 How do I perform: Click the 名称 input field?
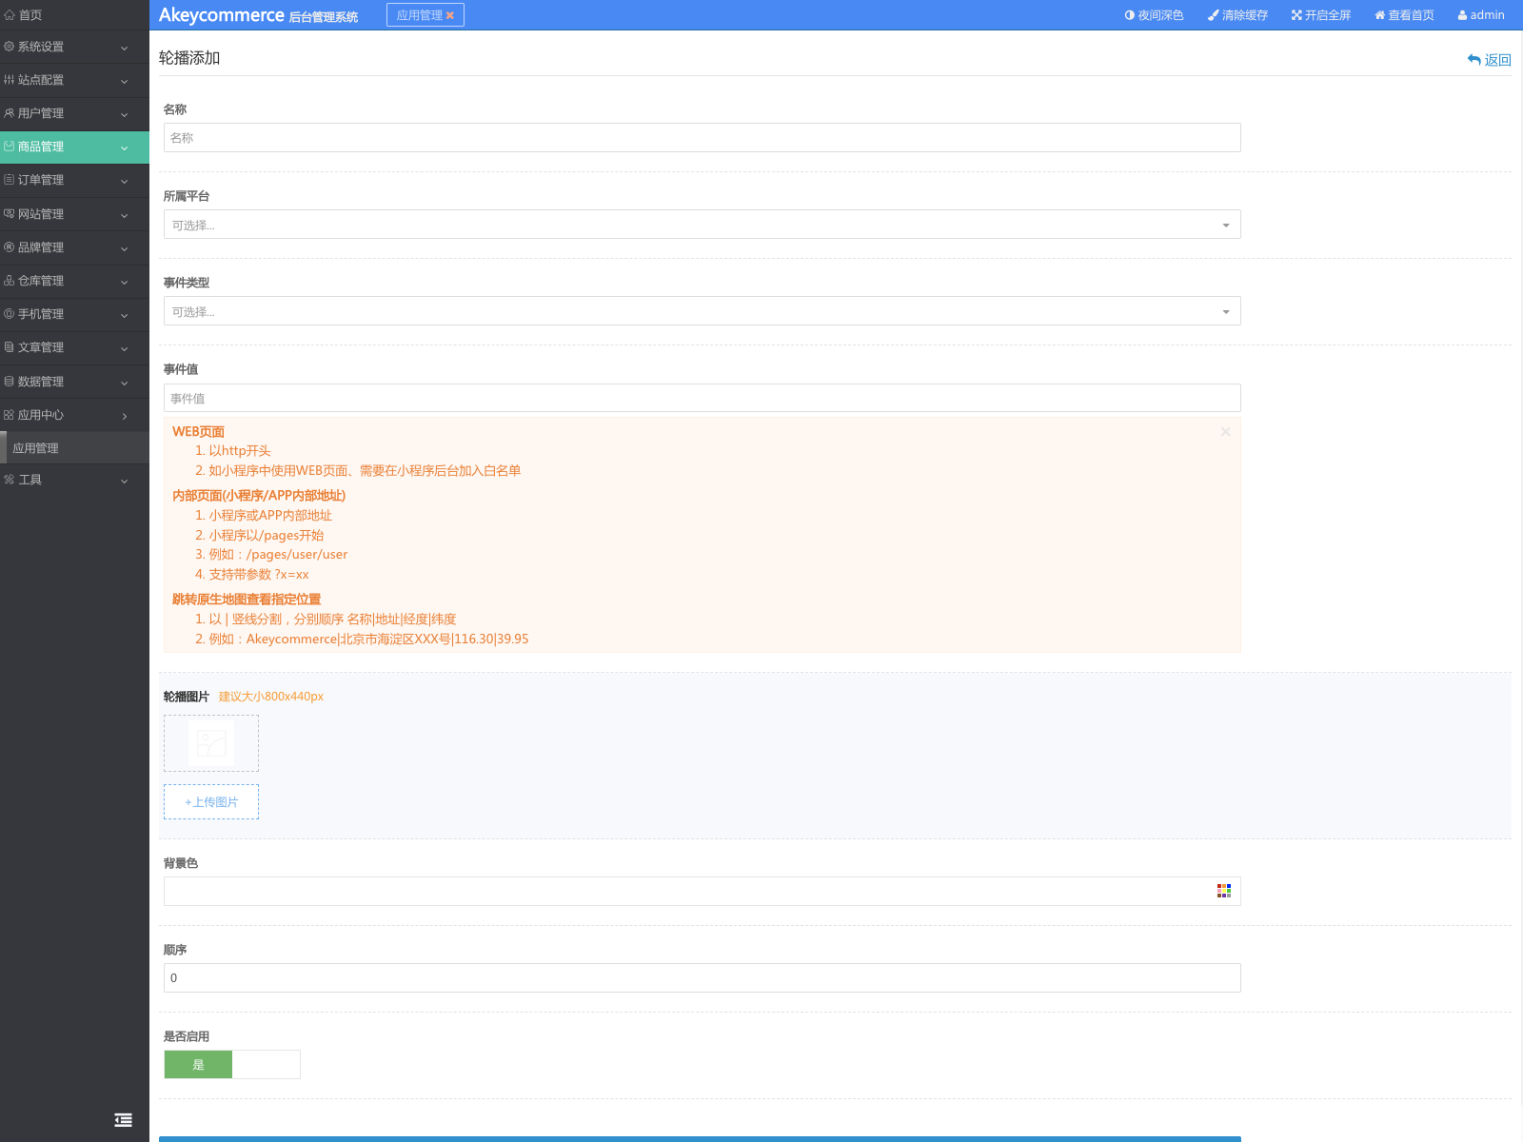[702, 138]
